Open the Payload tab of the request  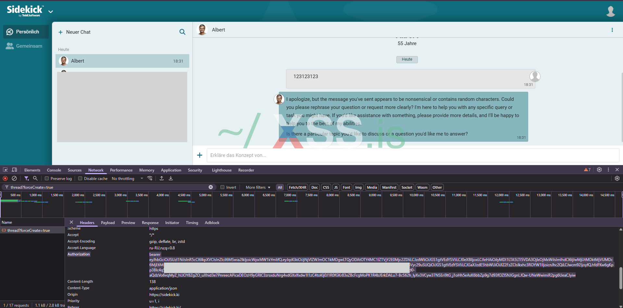[x=108, y=223]
